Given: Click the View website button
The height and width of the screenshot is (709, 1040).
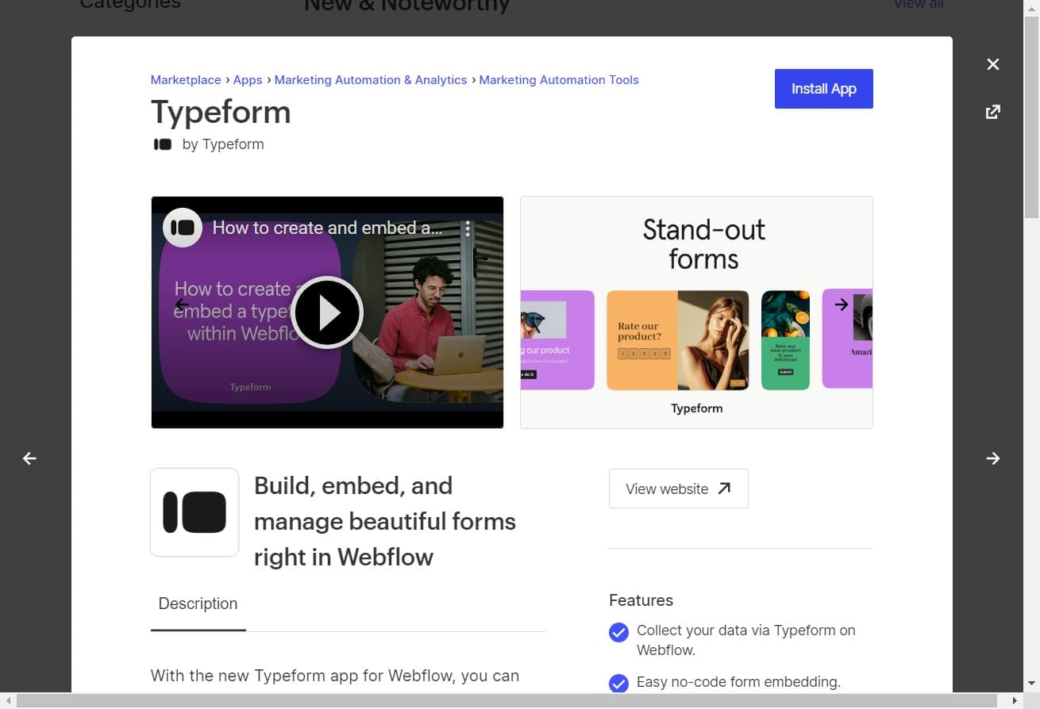Looking at the screenshot, I should click(678, 489).
